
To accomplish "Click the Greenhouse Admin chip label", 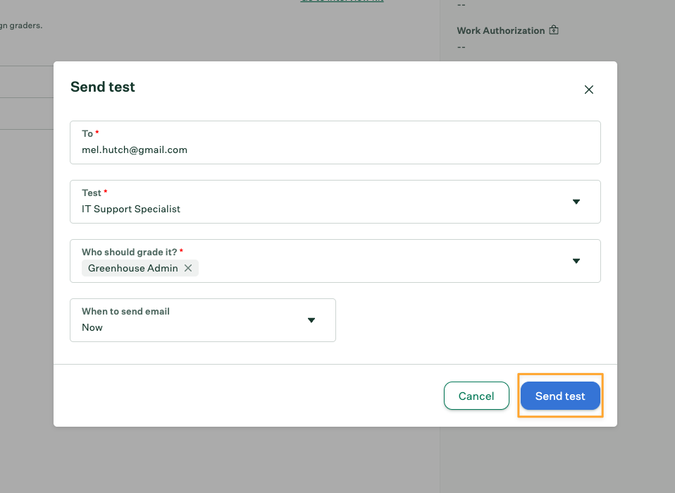I will click(x=132, y=268).
